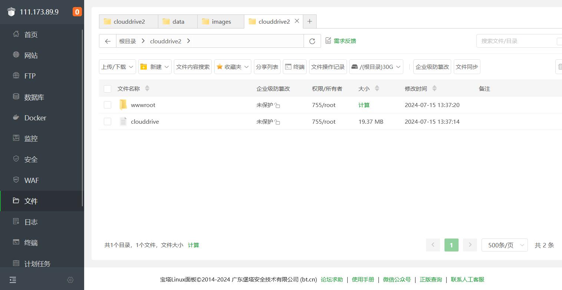Viewport: 562px width, 290px height.
Task: Sort by 修改时间 using its arrows
Action: pos(434,89)
